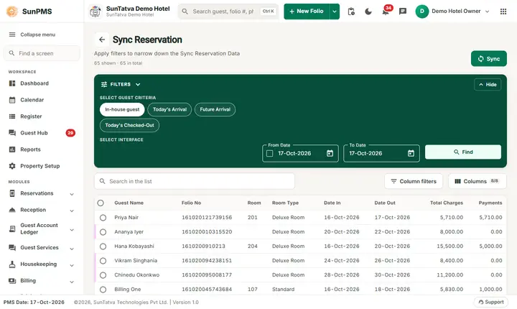Open the Dashboard menu item
Viewport: 517px width, 309px height.
coord(42,83)
